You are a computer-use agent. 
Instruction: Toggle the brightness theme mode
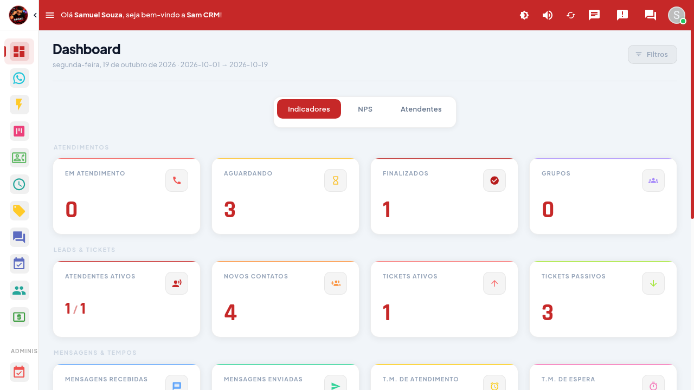[x=524, y=15]
